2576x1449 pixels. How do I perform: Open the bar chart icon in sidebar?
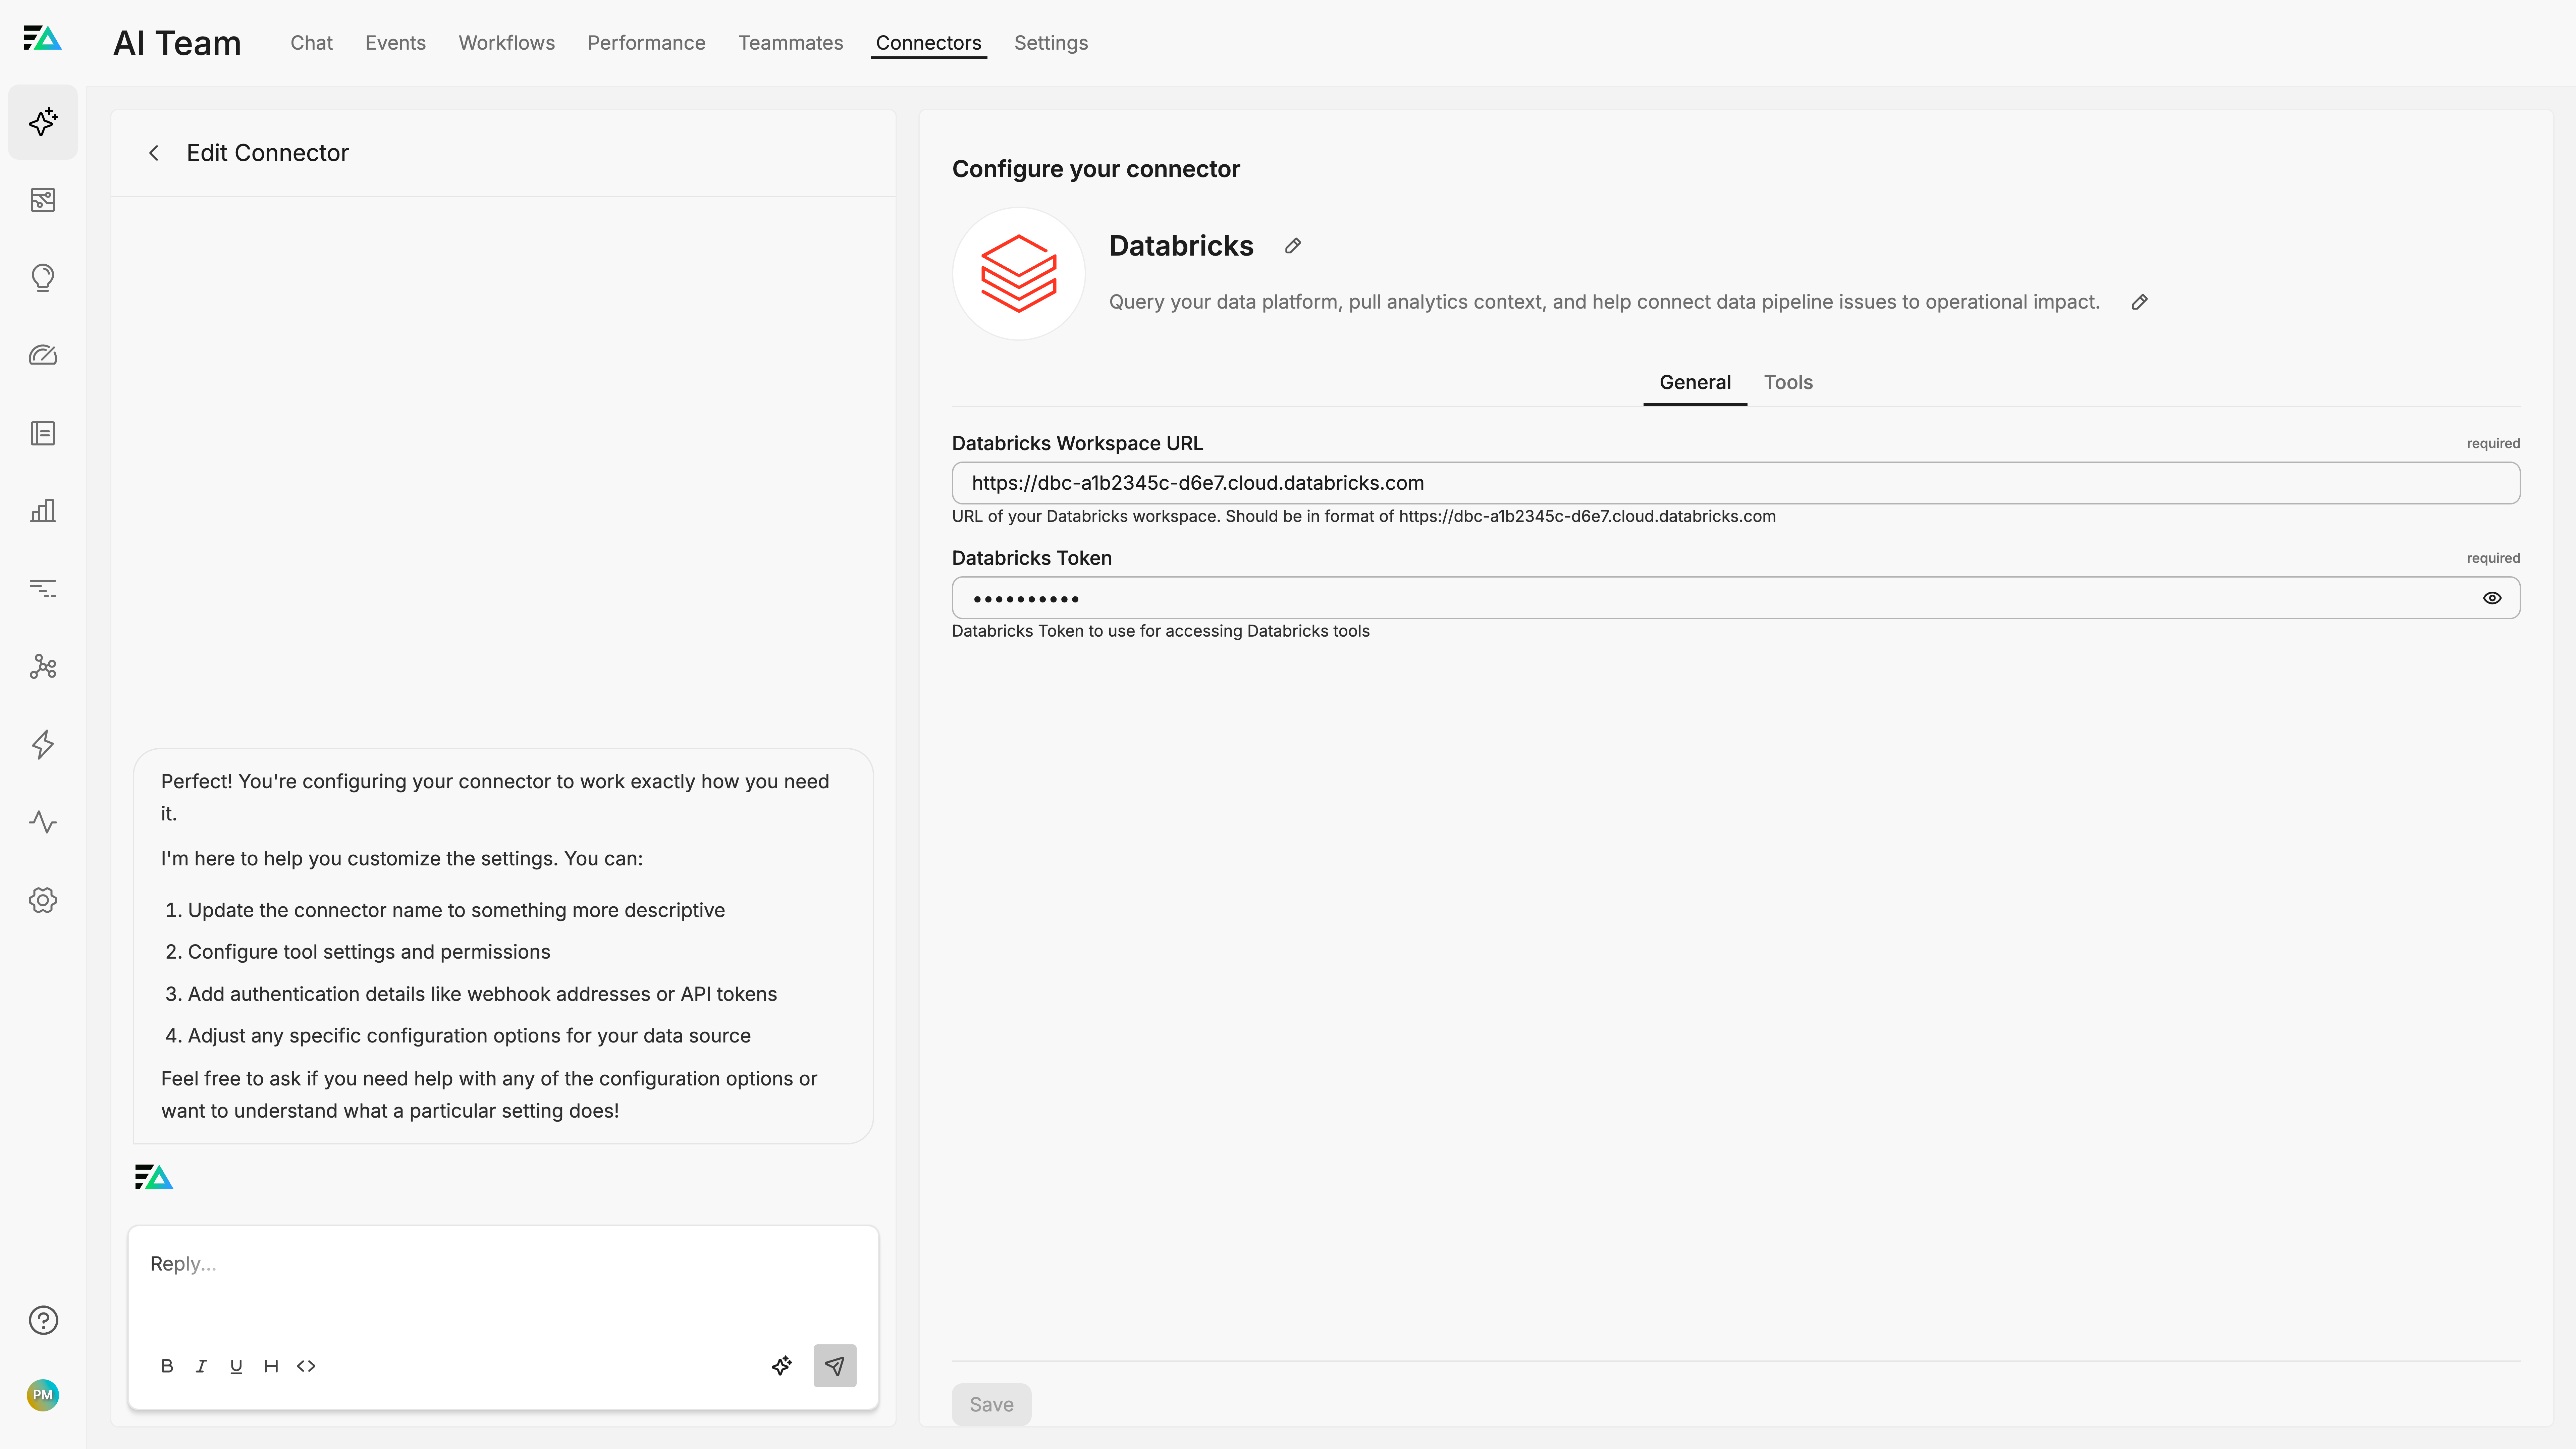(43, 511)
